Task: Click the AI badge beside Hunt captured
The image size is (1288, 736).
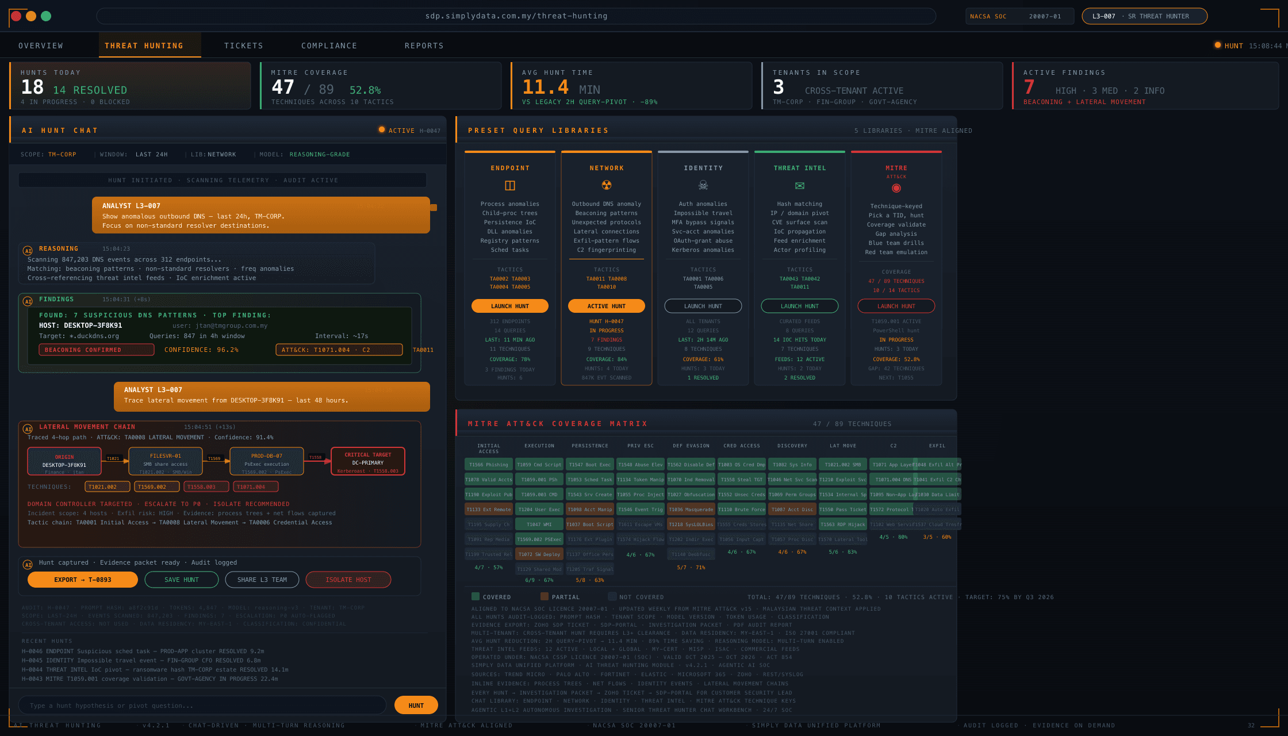Action: [x=28, y=565]
